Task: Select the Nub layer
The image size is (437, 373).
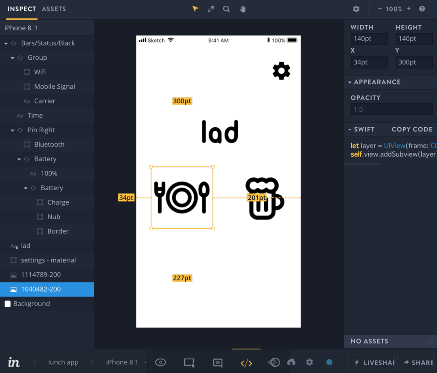Action: point(47,217)
